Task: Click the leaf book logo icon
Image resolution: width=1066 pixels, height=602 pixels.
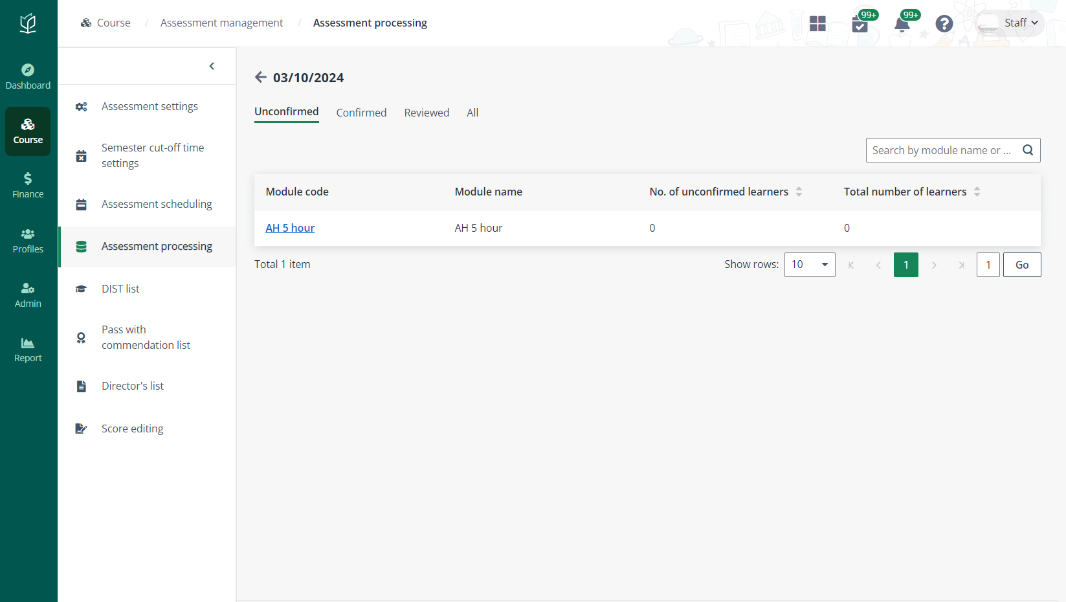Action: point(28,24)
